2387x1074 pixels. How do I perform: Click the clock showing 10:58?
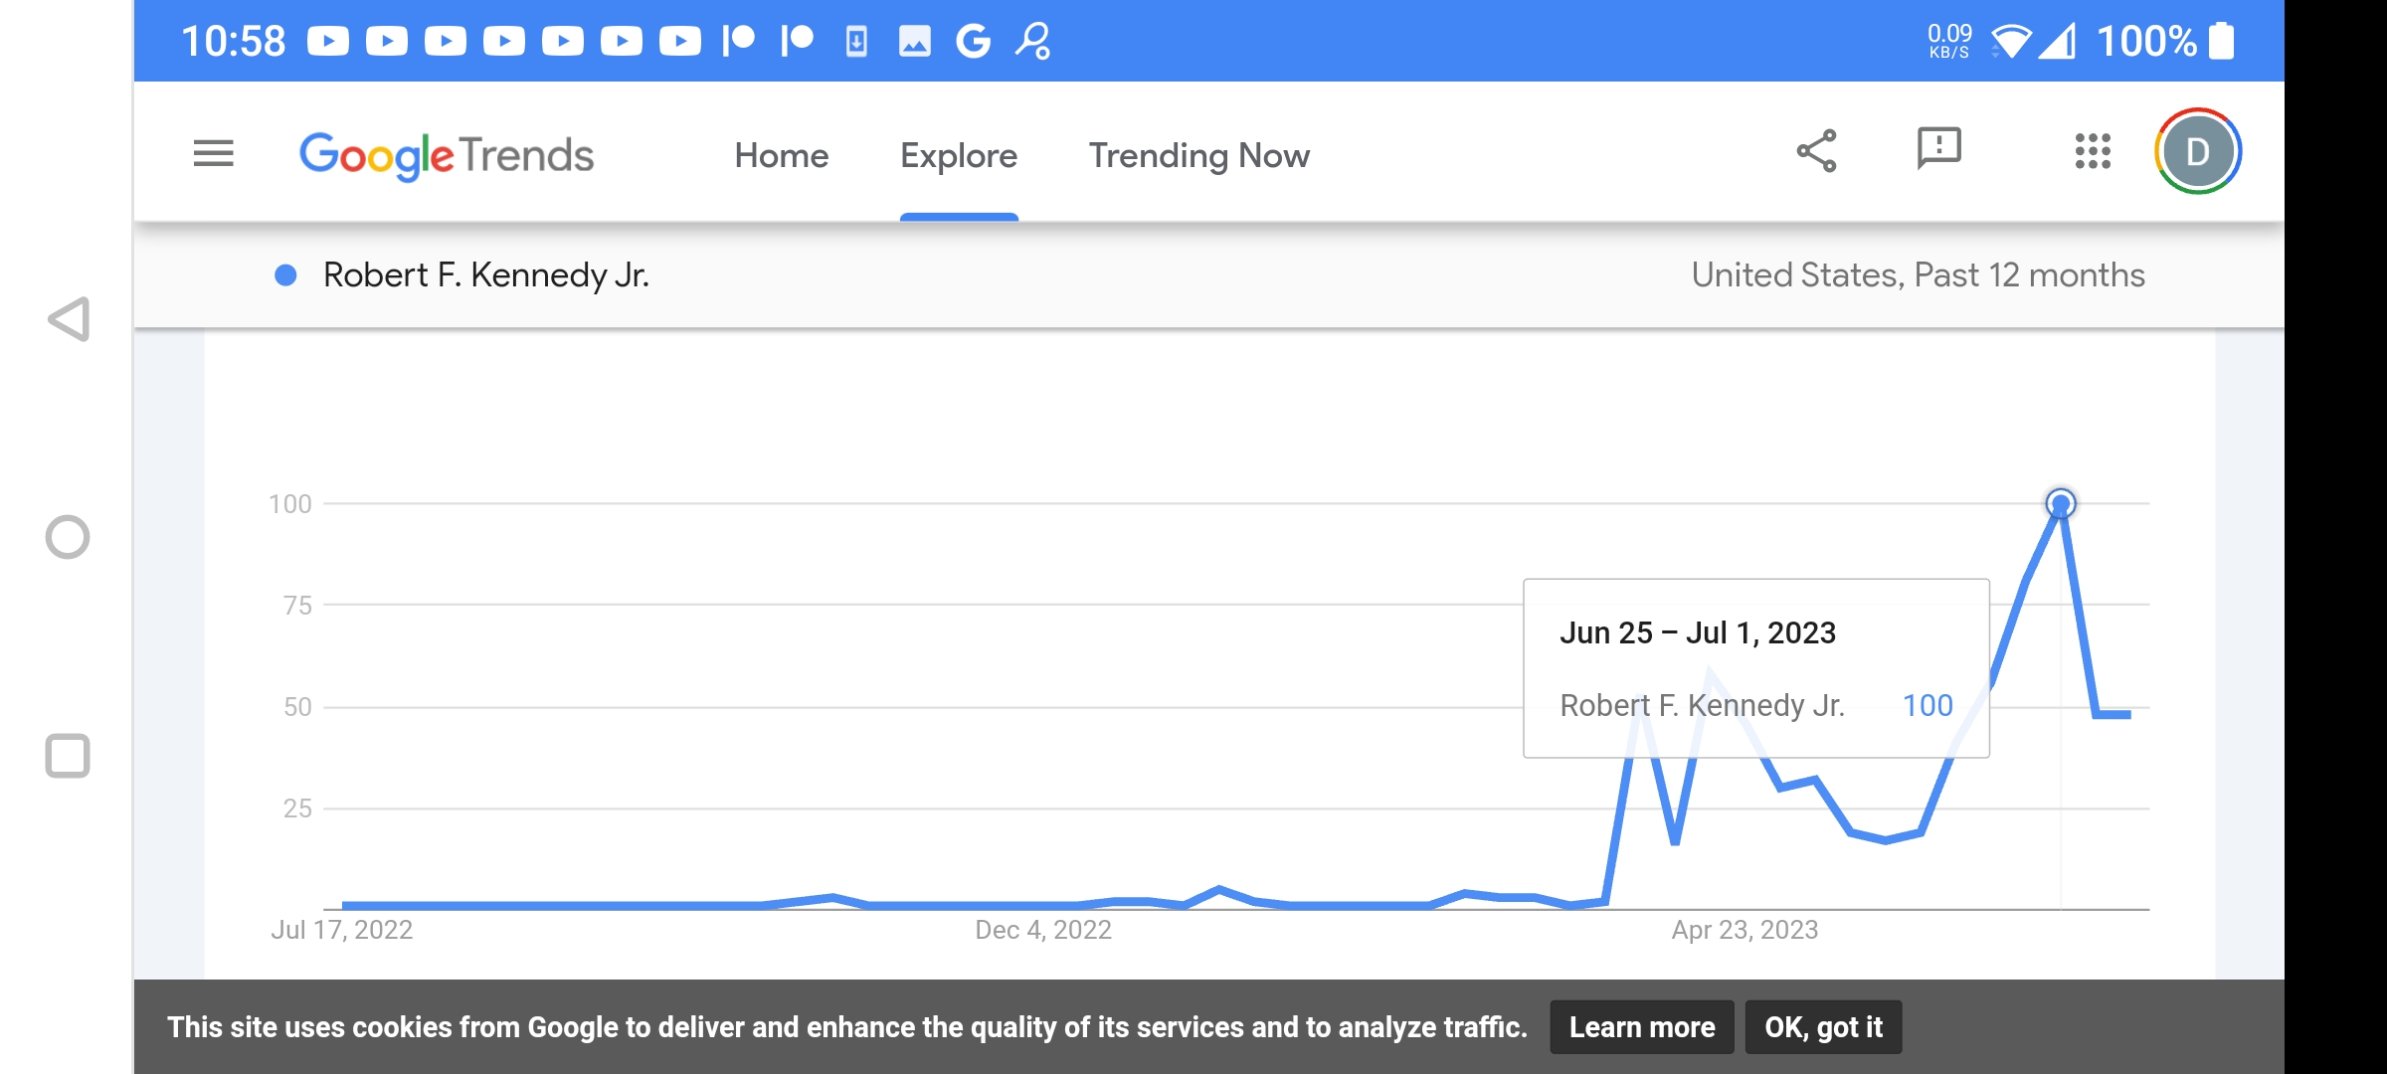[233, 41]
